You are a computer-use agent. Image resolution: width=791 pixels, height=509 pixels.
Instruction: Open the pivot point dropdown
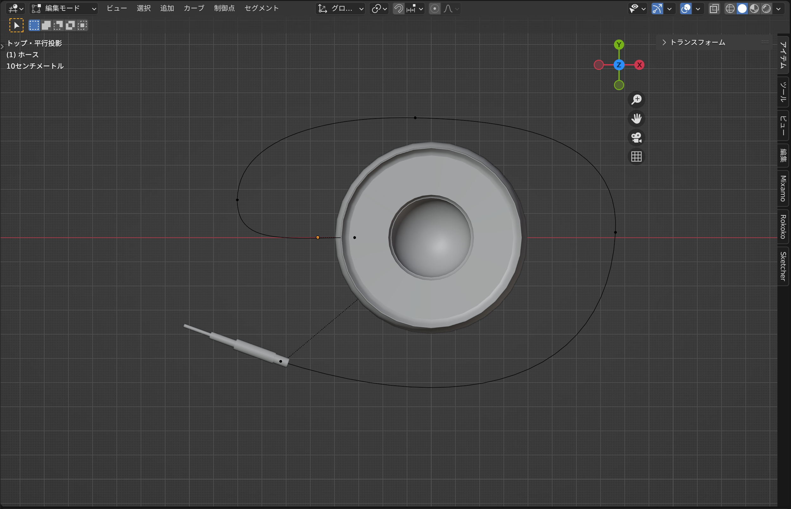click(x=379, y=9)
